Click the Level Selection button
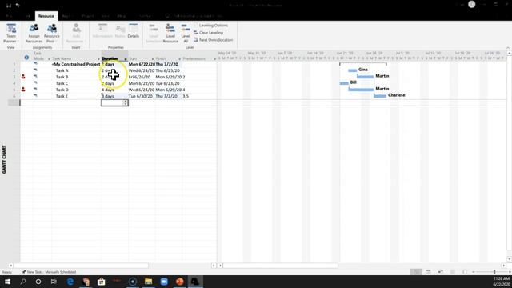Screen dimensions: 512x288 pos(154,34)
